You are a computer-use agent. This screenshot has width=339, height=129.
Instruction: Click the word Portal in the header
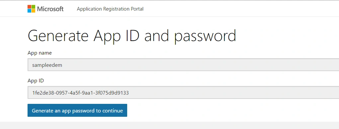tap(137, 9)
